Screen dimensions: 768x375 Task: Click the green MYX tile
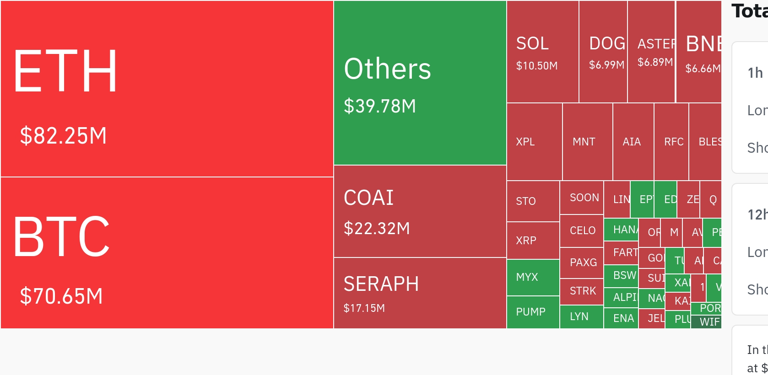pos(533,277)
